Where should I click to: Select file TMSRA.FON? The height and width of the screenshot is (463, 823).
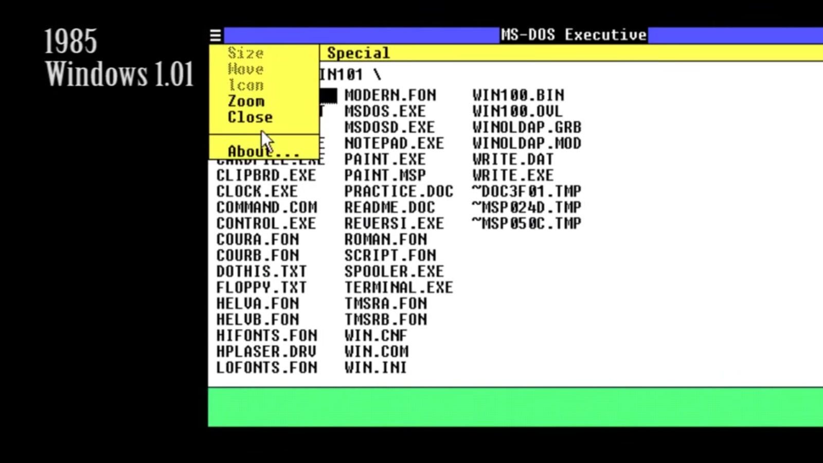coord(386,304)
